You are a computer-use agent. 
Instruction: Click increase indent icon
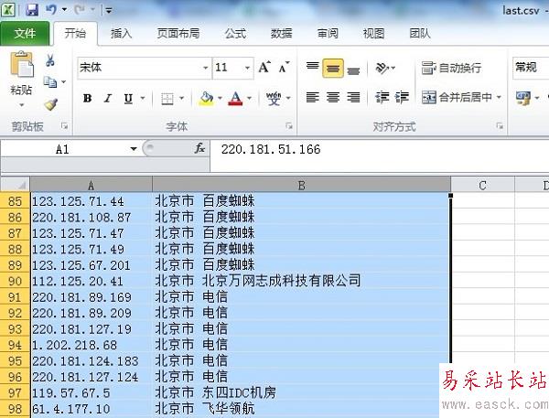point(402,97)
